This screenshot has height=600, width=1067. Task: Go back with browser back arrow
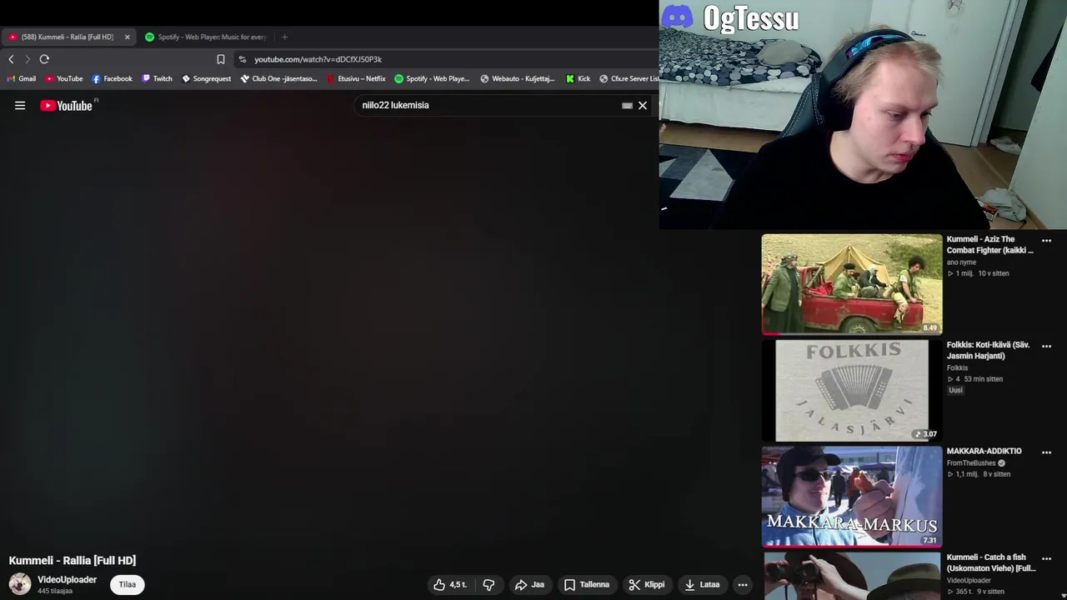(x=11, y=59)
